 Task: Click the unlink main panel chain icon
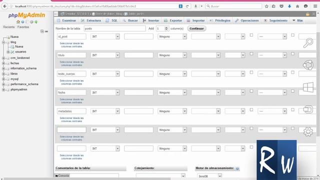pyautogui.click(x=46, y=31)
